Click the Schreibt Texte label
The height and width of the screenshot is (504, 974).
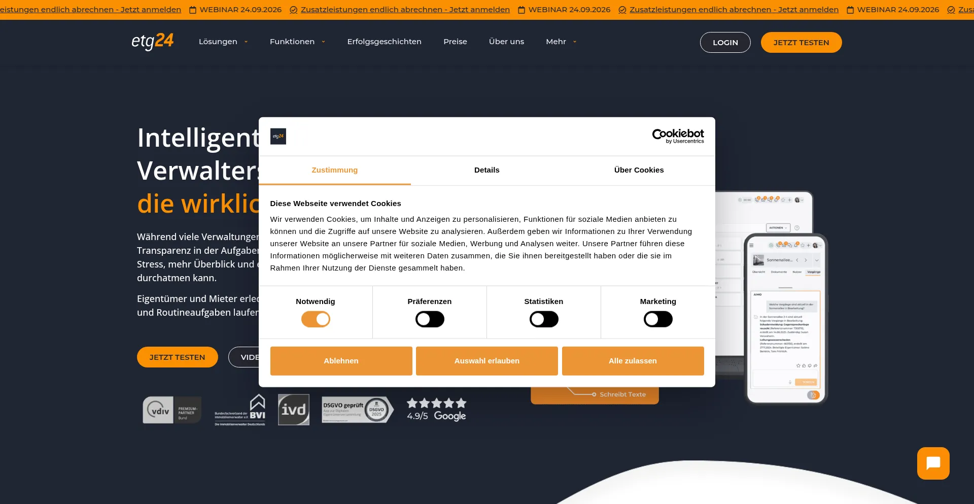click(622, 394)
